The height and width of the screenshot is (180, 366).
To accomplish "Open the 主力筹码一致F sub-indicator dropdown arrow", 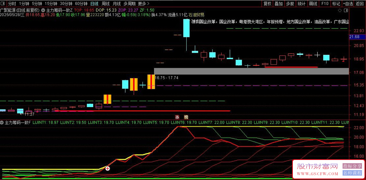I will coord(2,122).
